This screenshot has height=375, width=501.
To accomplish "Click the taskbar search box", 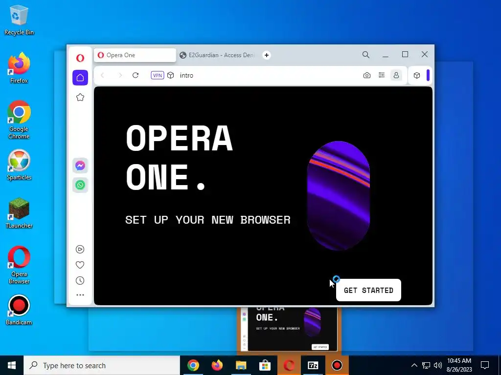I will coord(102,365).
